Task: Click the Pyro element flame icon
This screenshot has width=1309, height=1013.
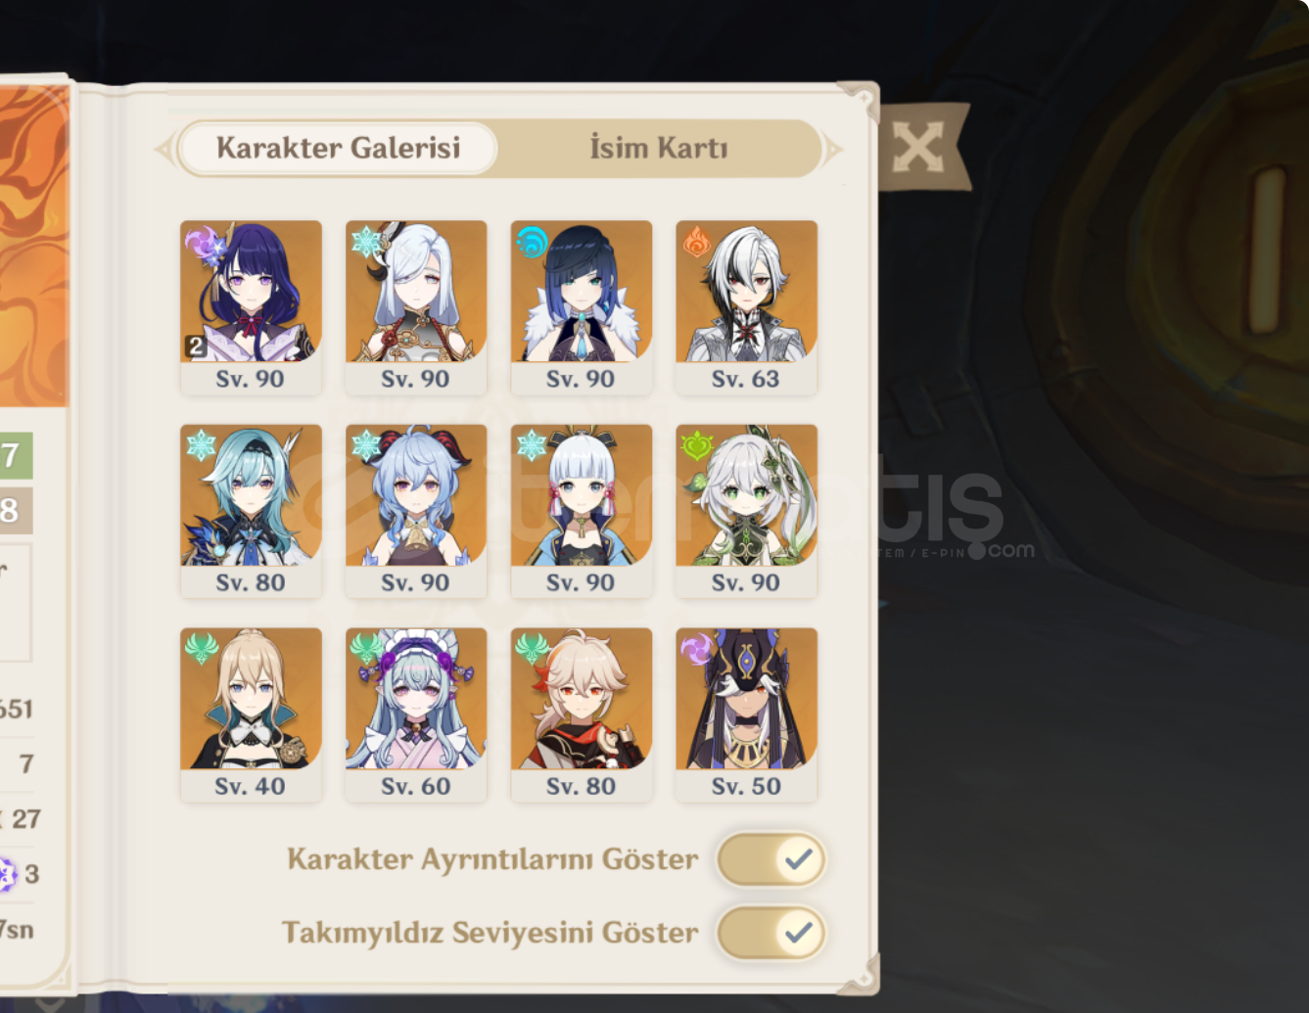Action: coord(696,241)
